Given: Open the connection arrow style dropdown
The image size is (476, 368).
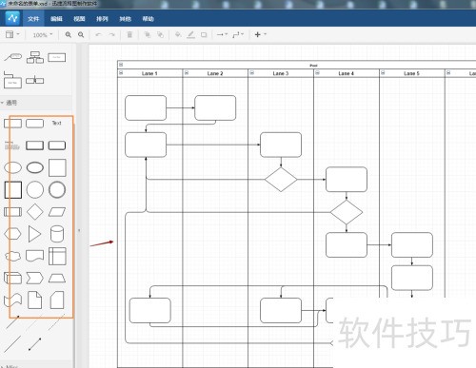Looking at the screenshot, I should [222, 34].
